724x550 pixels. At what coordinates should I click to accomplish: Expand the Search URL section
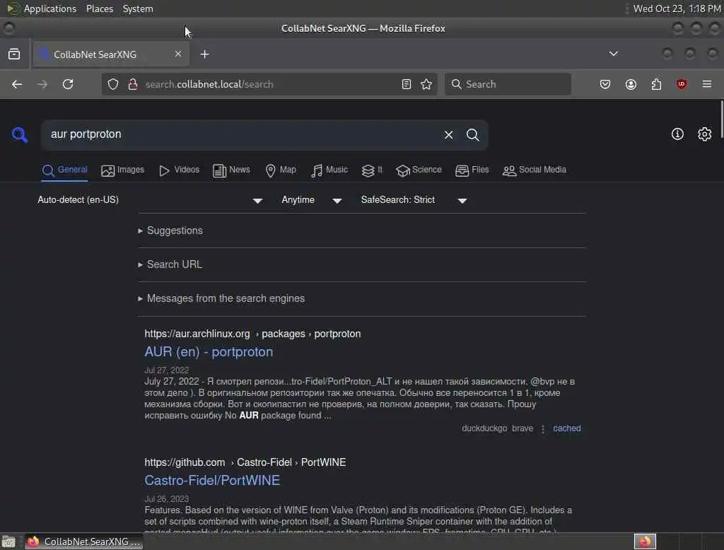[x=170, y=264]
